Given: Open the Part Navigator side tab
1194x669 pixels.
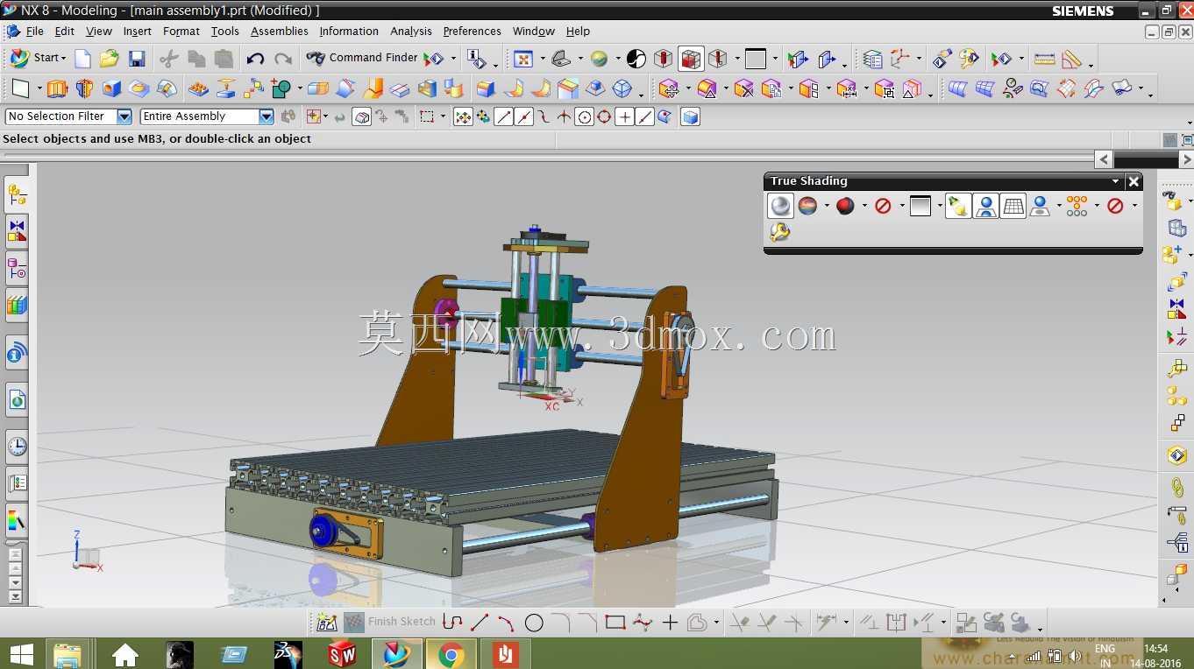Looking at the screenshot, I should (17, 268).
